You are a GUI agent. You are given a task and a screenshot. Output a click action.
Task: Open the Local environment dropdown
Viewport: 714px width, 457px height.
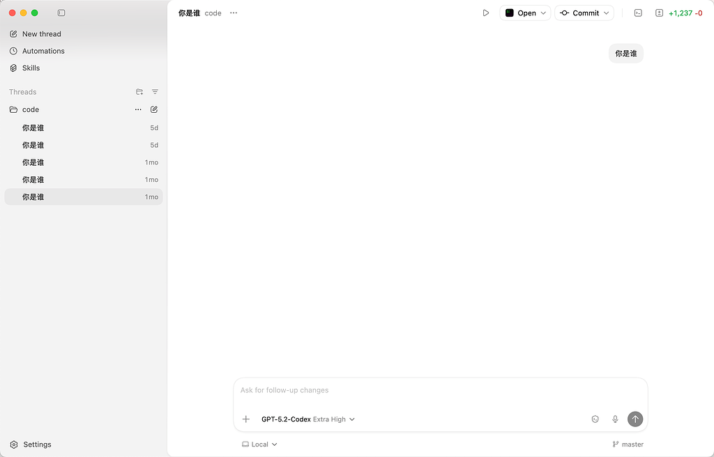[259, 444]
